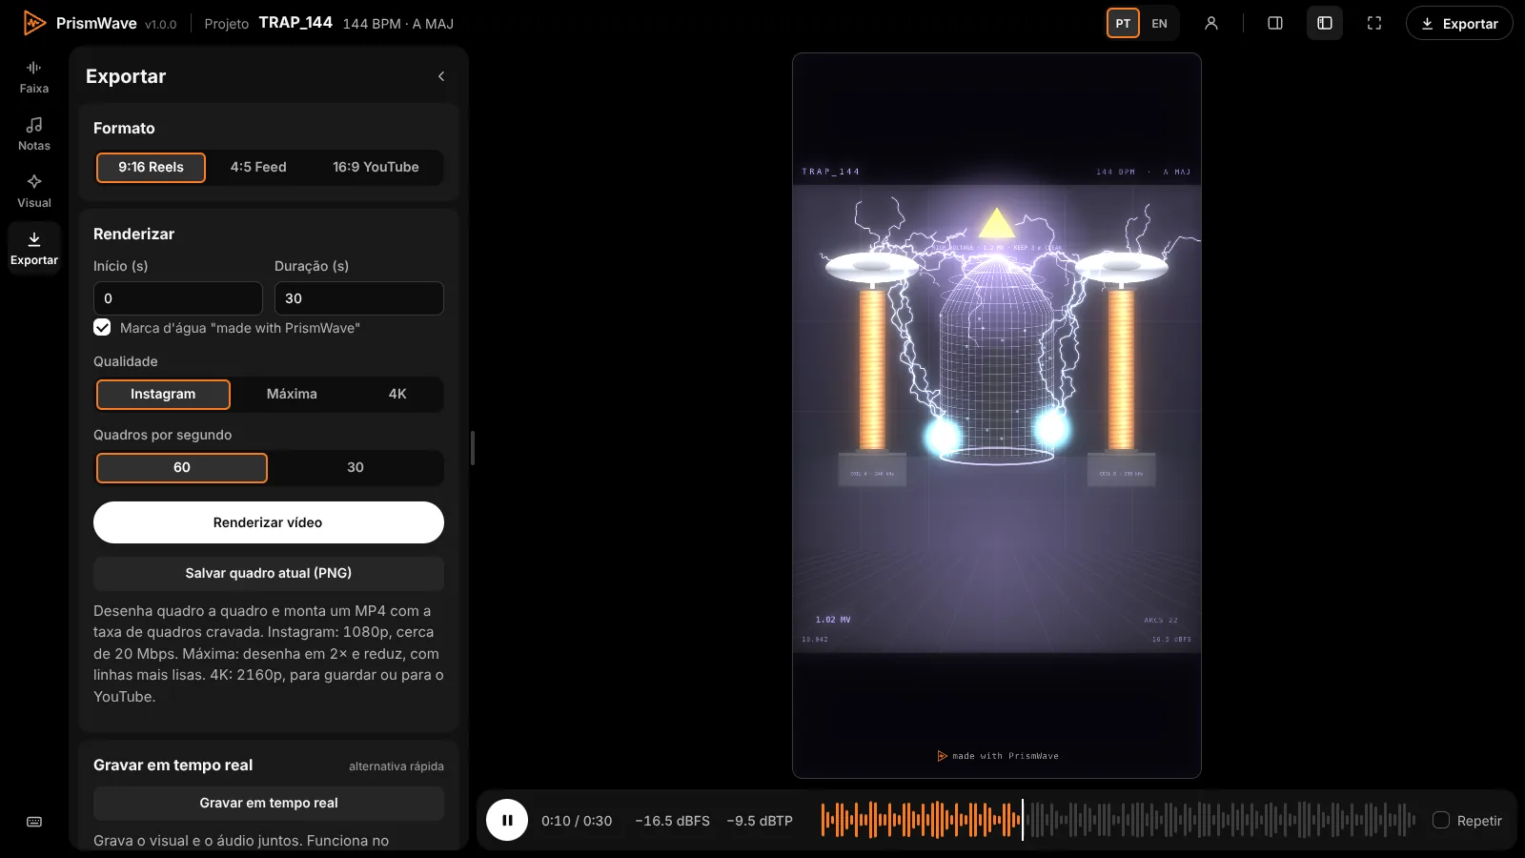Viewport: 1525px width, 858px height.
Task: Select the Exportar sidebar section
Action: (34, 249)
